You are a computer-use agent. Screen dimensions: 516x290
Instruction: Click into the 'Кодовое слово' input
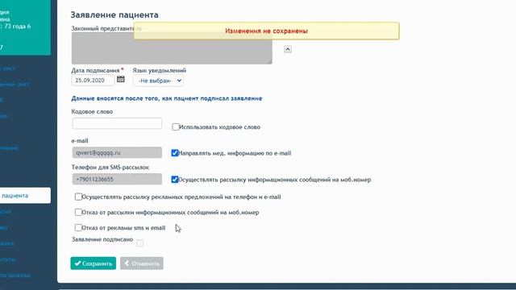pyautogui.click(x=117, y=123)
